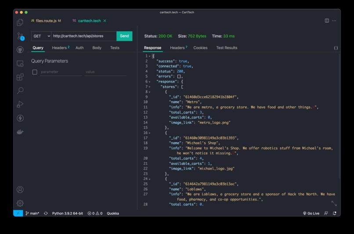The image size is (354, 234).
Task: Click the "61460d3cce62182941b2804f" id value
Action: 210,97
